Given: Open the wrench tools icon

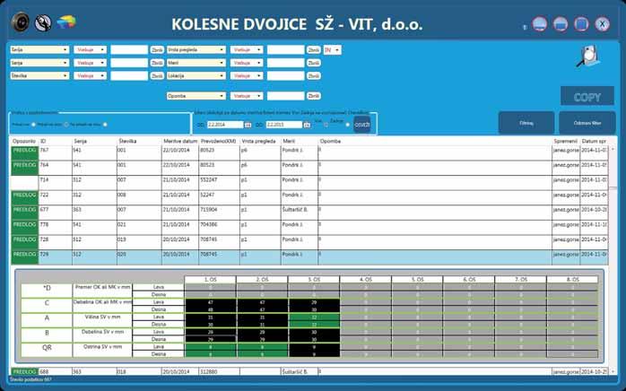Looking at the screenshot, I should coord(43,22).
